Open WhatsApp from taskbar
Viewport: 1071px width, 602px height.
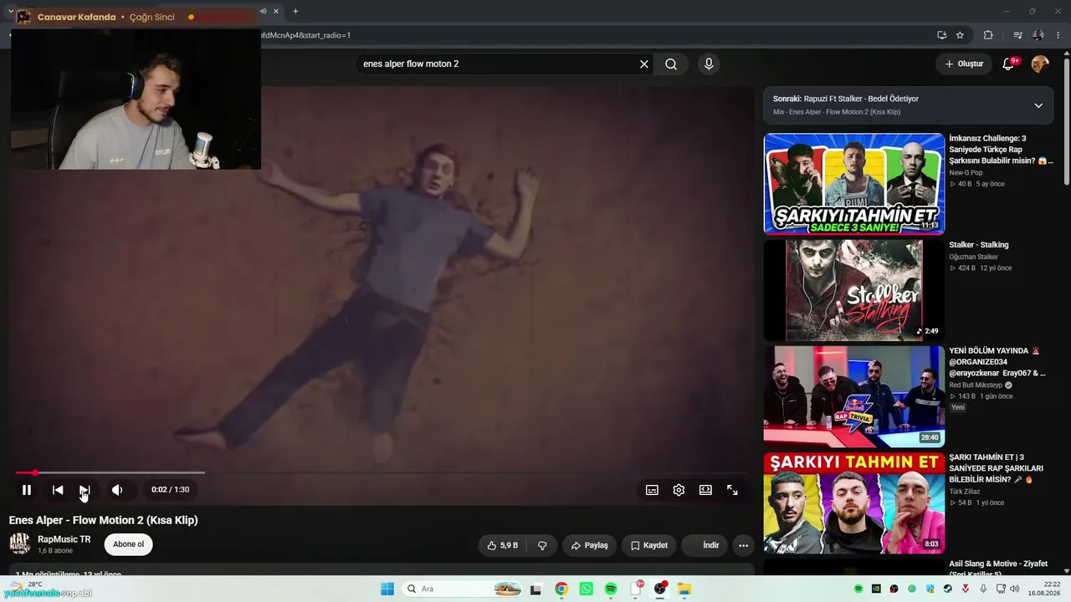[x=586, y=589]
